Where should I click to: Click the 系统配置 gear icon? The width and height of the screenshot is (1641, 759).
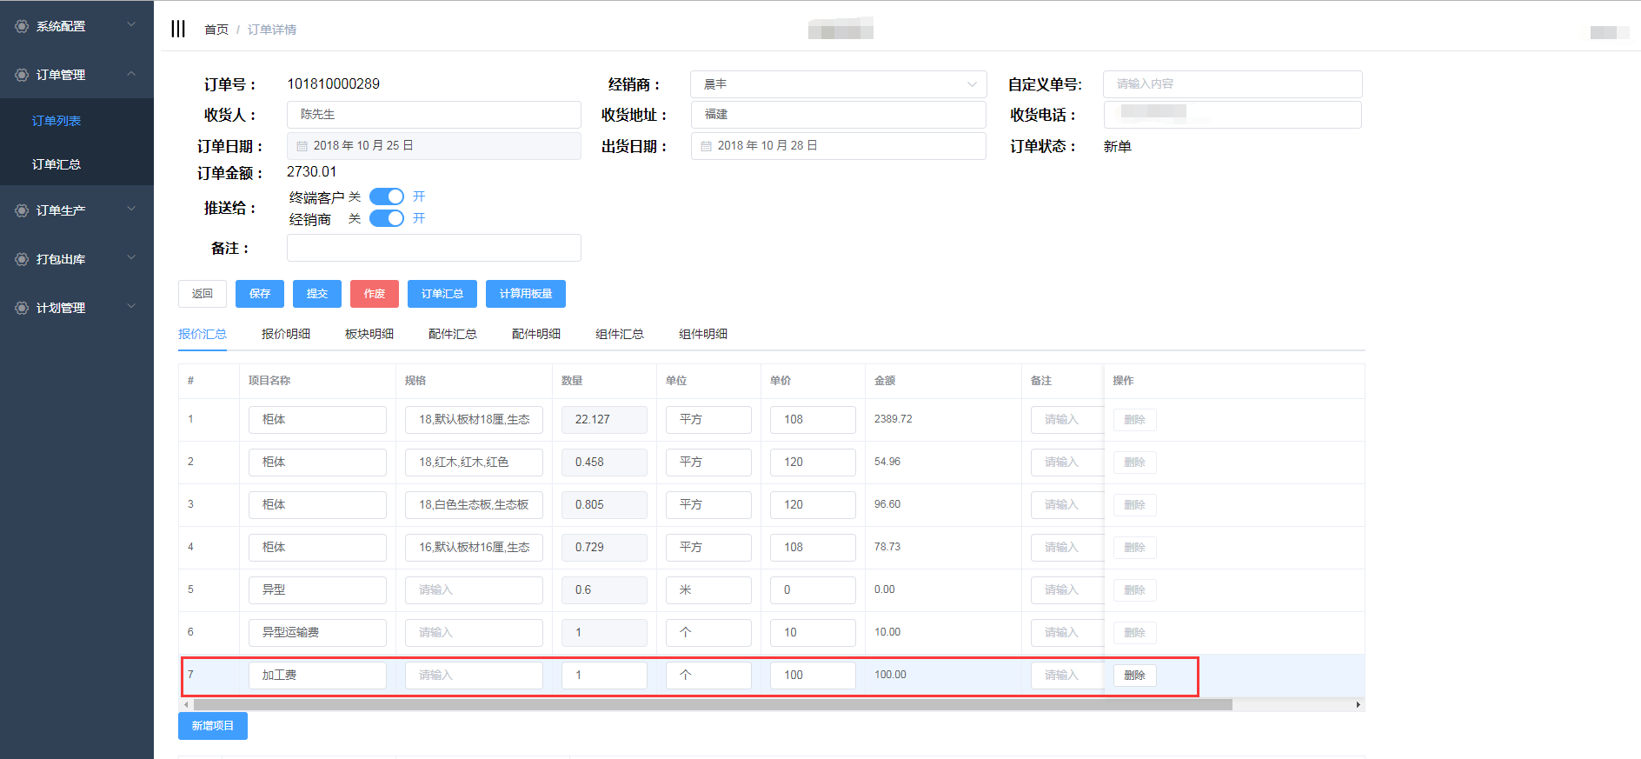pos(22,26)
